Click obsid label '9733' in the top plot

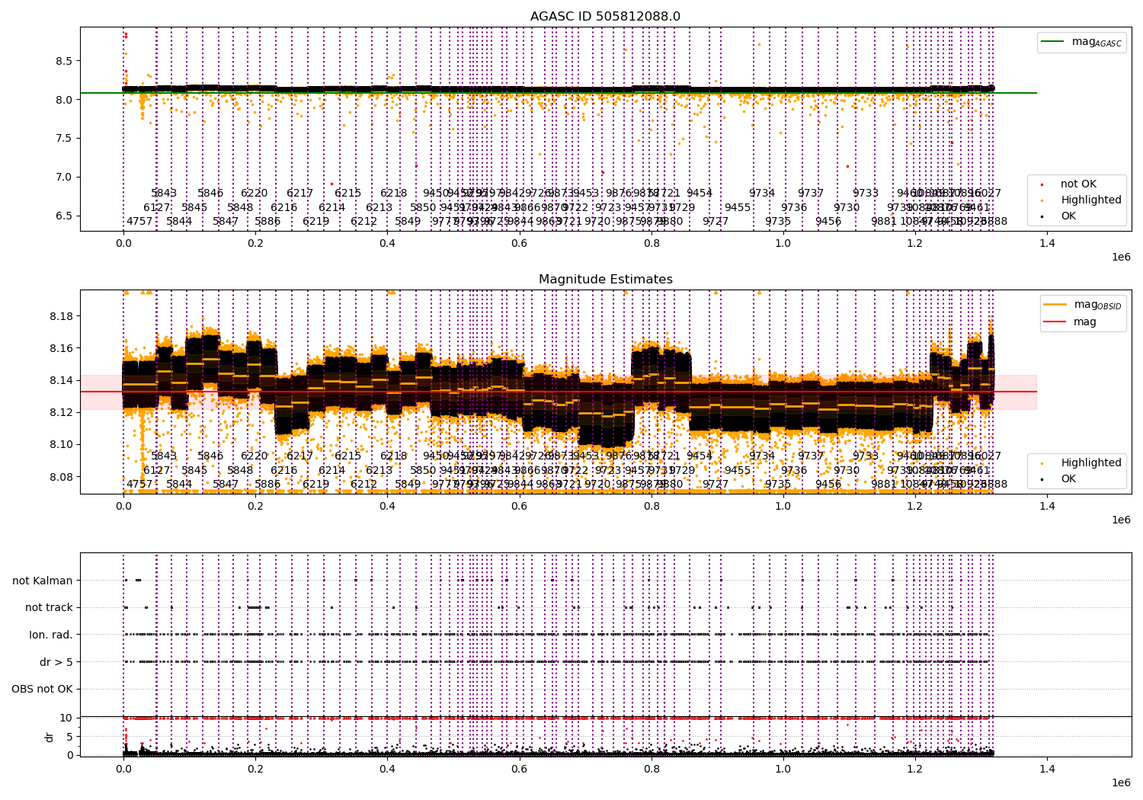pyautogui.click(x=866, y=194)
